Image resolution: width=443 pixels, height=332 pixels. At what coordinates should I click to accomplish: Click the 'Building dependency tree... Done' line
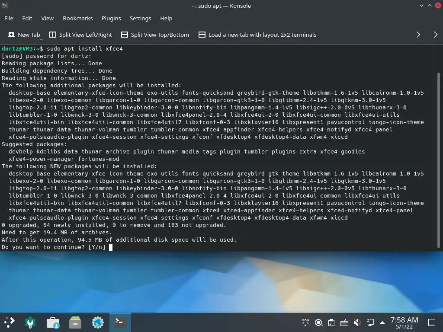57,70
